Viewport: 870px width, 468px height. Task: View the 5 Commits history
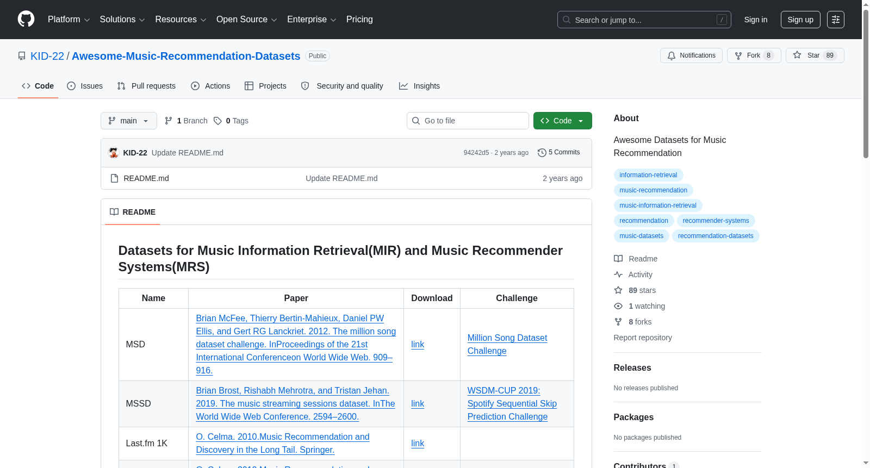pos(559,153)
